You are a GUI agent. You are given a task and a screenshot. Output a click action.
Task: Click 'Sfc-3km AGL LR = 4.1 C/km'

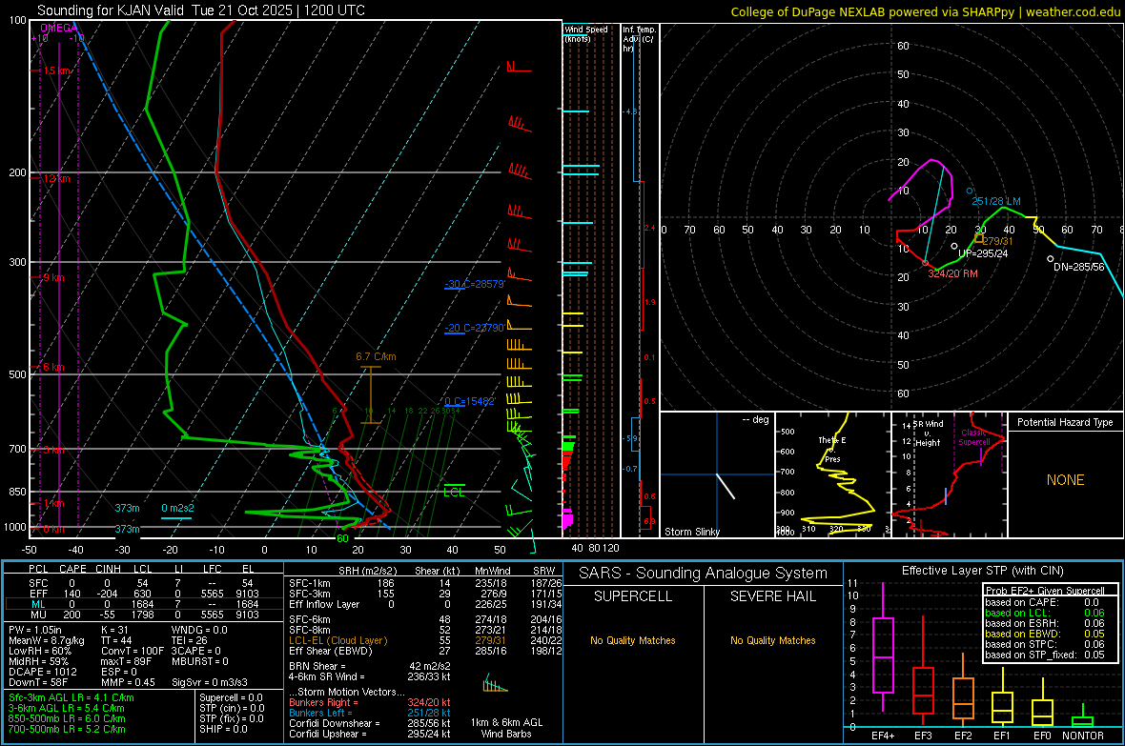(x=72, y=697)
